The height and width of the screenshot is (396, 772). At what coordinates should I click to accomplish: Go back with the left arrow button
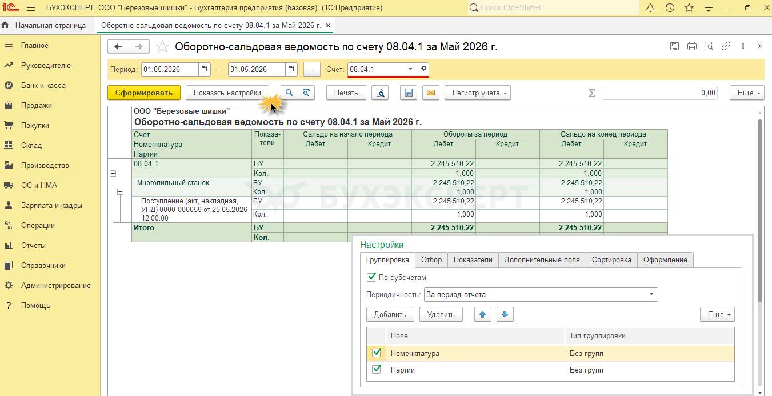click(118, 47)
